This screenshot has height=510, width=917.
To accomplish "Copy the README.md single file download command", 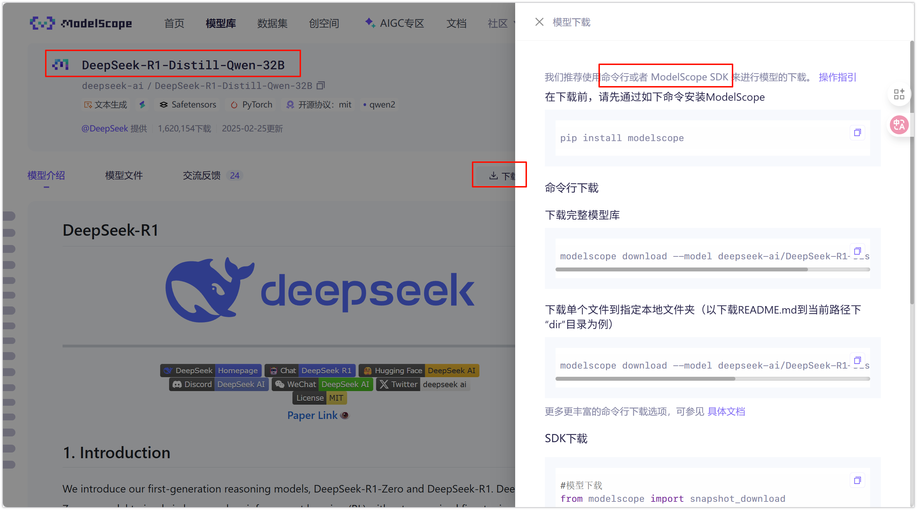I will click(857, 360).
